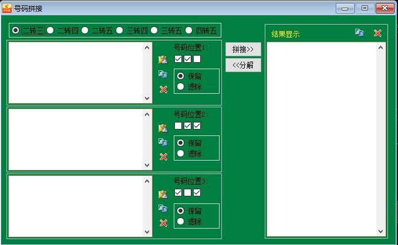398x245 pixels.
Task: Click the red X clear icon for 号码位置1
Action: coord(163,89)
